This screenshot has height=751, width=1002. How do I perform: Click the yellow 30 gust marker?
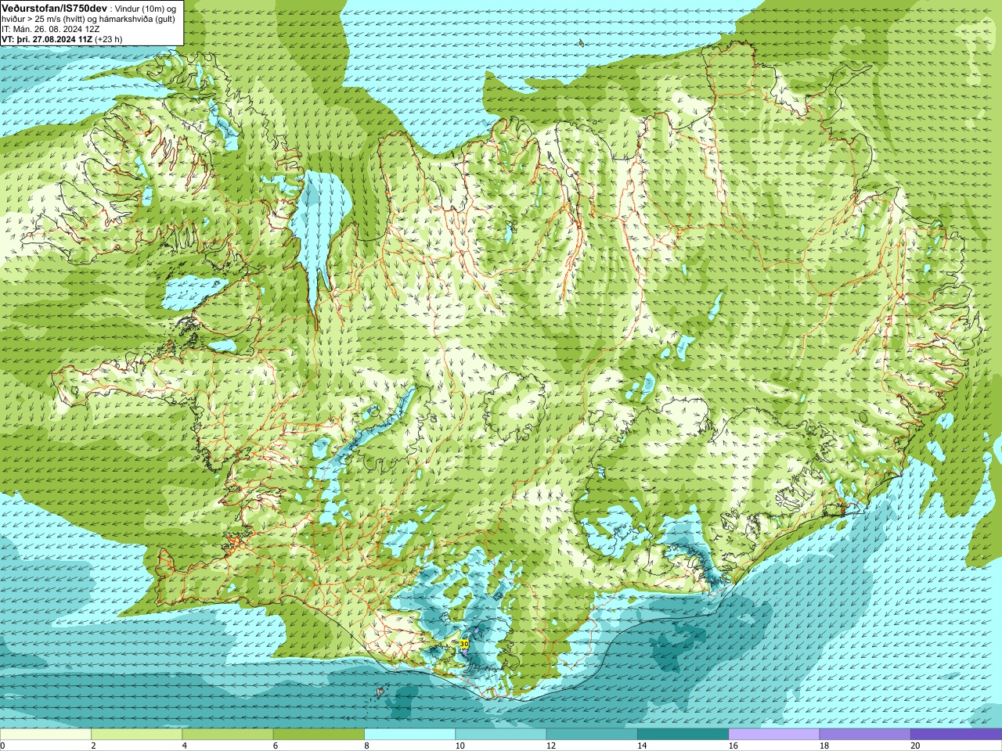point(464,644)
